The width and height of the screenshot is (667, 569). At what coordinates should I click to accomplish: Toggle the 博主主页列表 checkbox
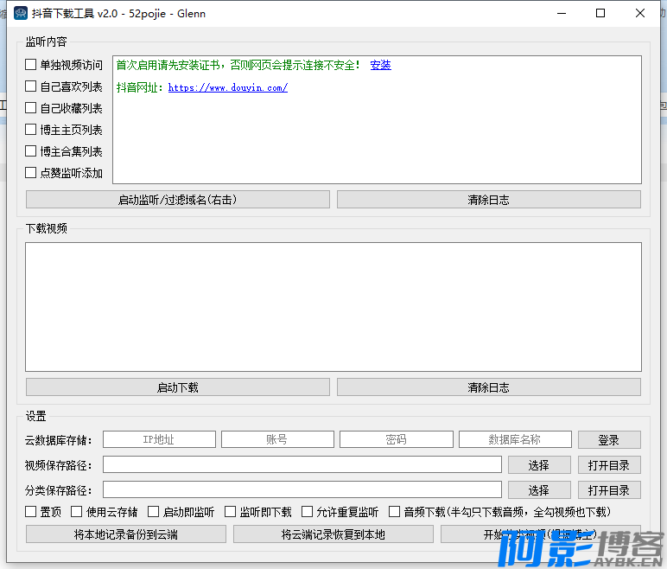(30, 130)
